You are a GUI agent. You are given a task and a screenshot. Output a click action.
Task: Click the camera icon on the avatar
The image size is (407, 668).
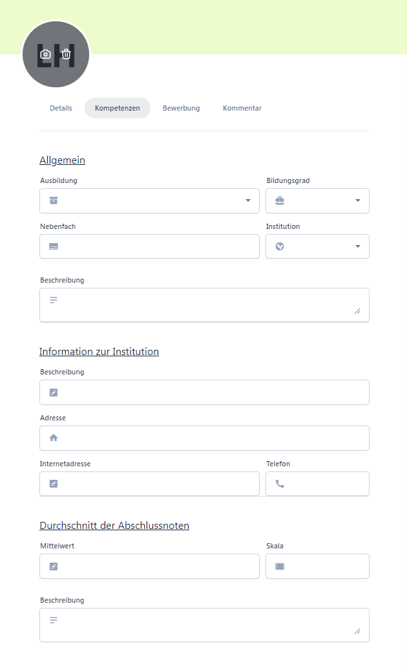(46, 54)
